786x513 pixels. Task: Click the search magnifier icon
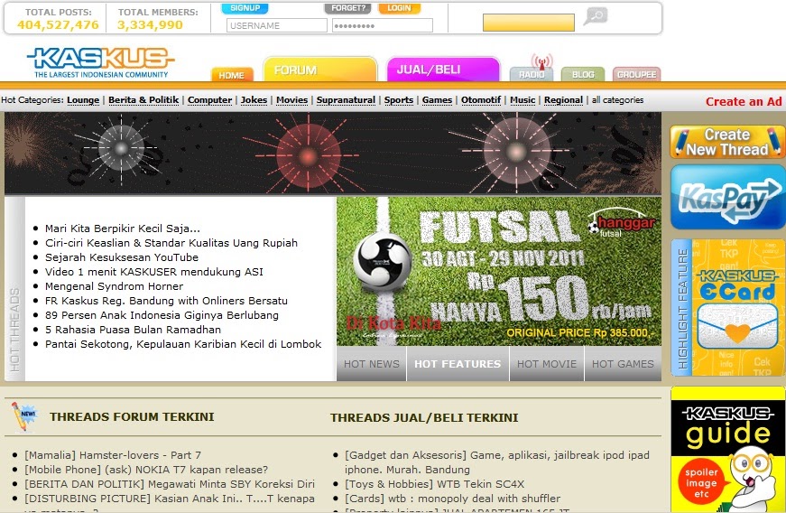pos(595,16)
